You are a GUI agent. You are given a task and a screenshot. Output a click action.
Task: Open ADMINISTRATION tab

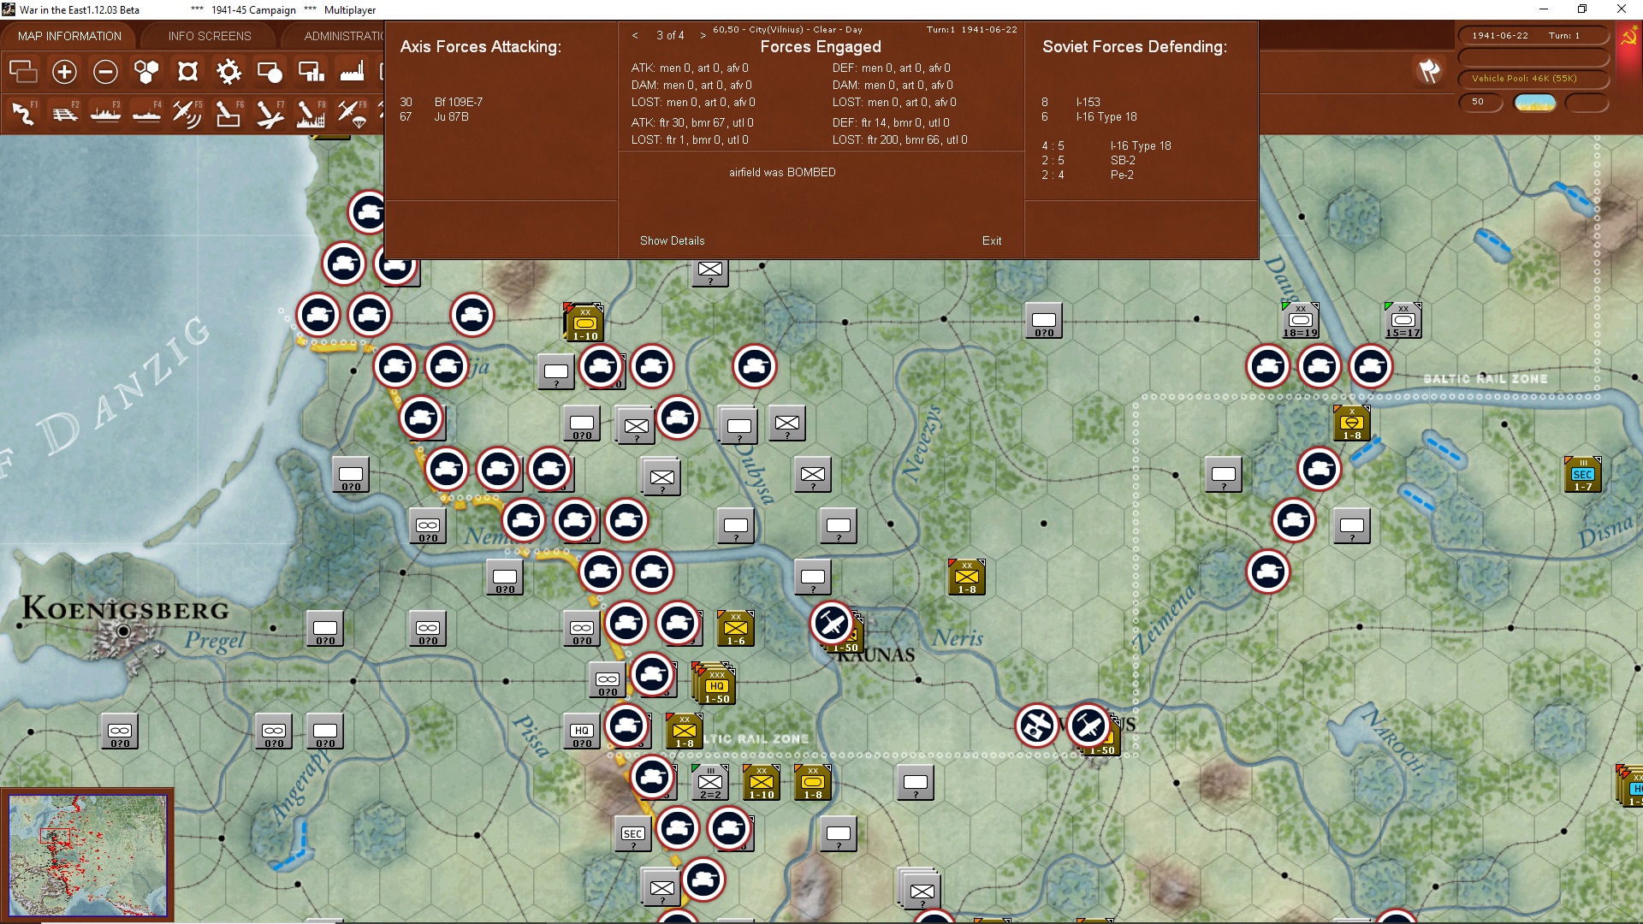[342, 36]
